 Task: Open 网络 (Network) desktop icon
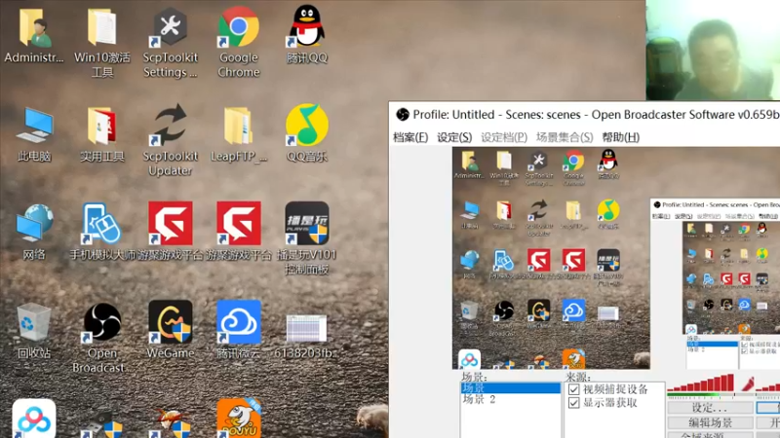point(34,233)
